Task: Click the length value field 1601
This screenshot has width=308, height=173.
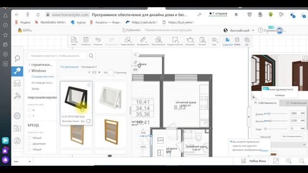Action: click(x=297, y=113)
